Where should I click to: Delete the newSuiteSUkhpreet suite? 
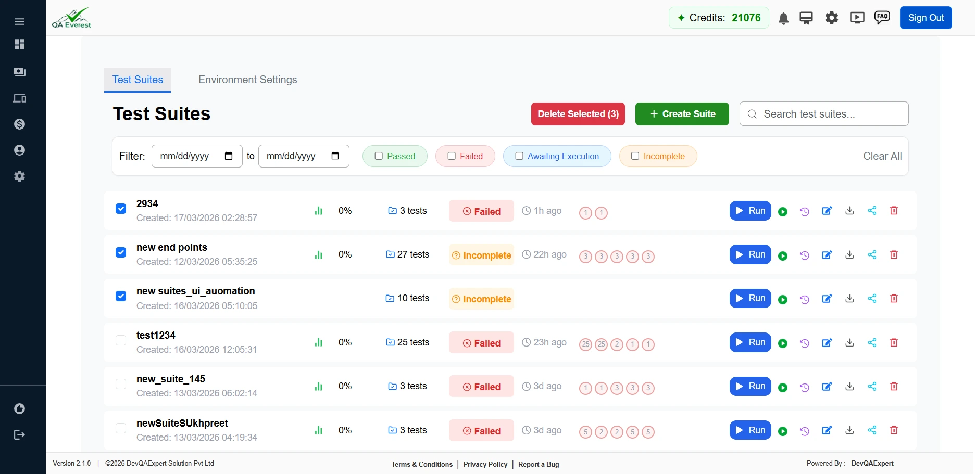pos(894,430)
